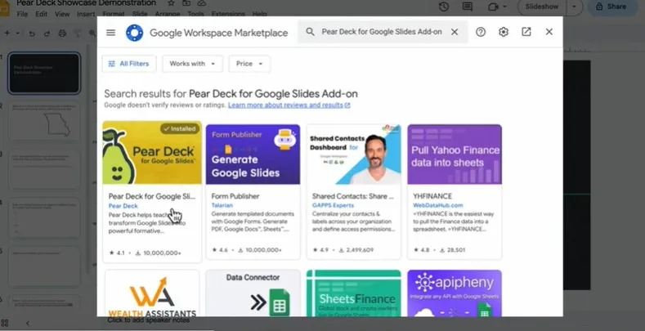Image resolution: width=645 pixels, height=331 pixels.
Task: Close the Marketplace dialog
Action: click(549, 32)
